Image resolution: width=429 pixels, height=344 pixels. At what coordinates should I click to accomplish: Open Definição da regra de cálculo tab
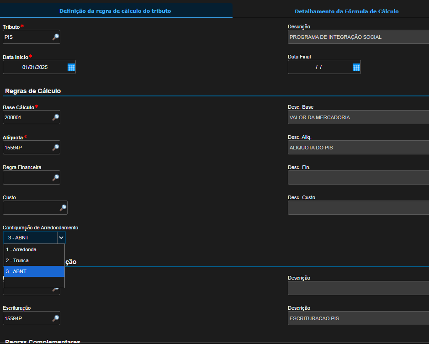115,11
